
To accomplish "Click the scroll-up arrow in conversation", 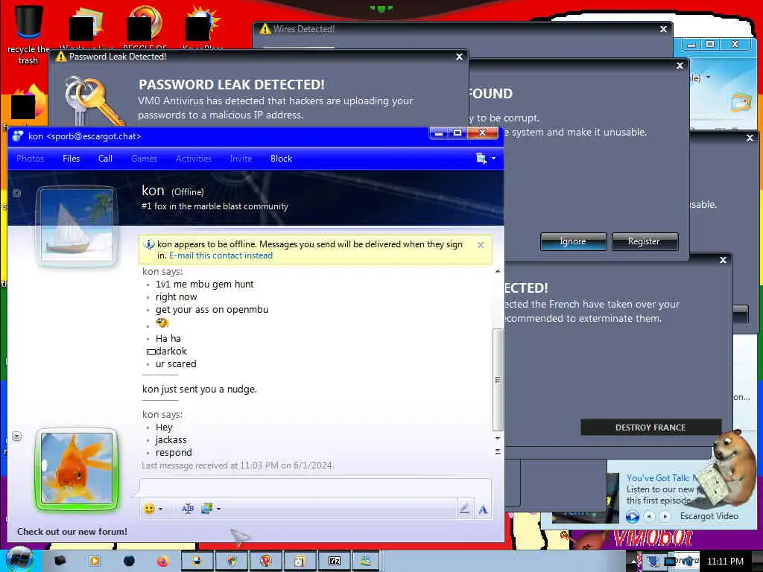I will [498, 271].
